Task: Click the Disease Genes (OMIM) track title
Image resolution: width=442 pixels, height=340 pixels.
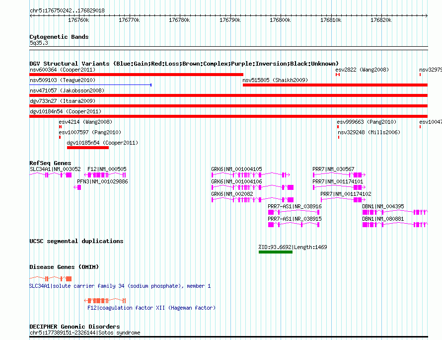Action: click(64, 267)
